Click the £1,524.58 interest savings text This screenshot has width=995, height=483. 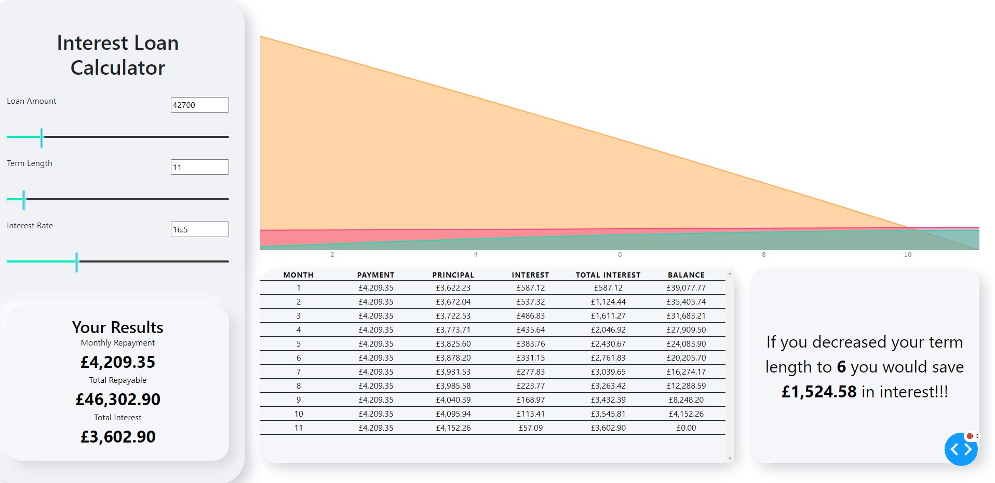tap(819, 392)
